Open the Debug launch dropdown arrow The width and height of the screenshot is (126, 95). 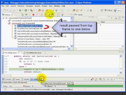[x=23, y=10]
